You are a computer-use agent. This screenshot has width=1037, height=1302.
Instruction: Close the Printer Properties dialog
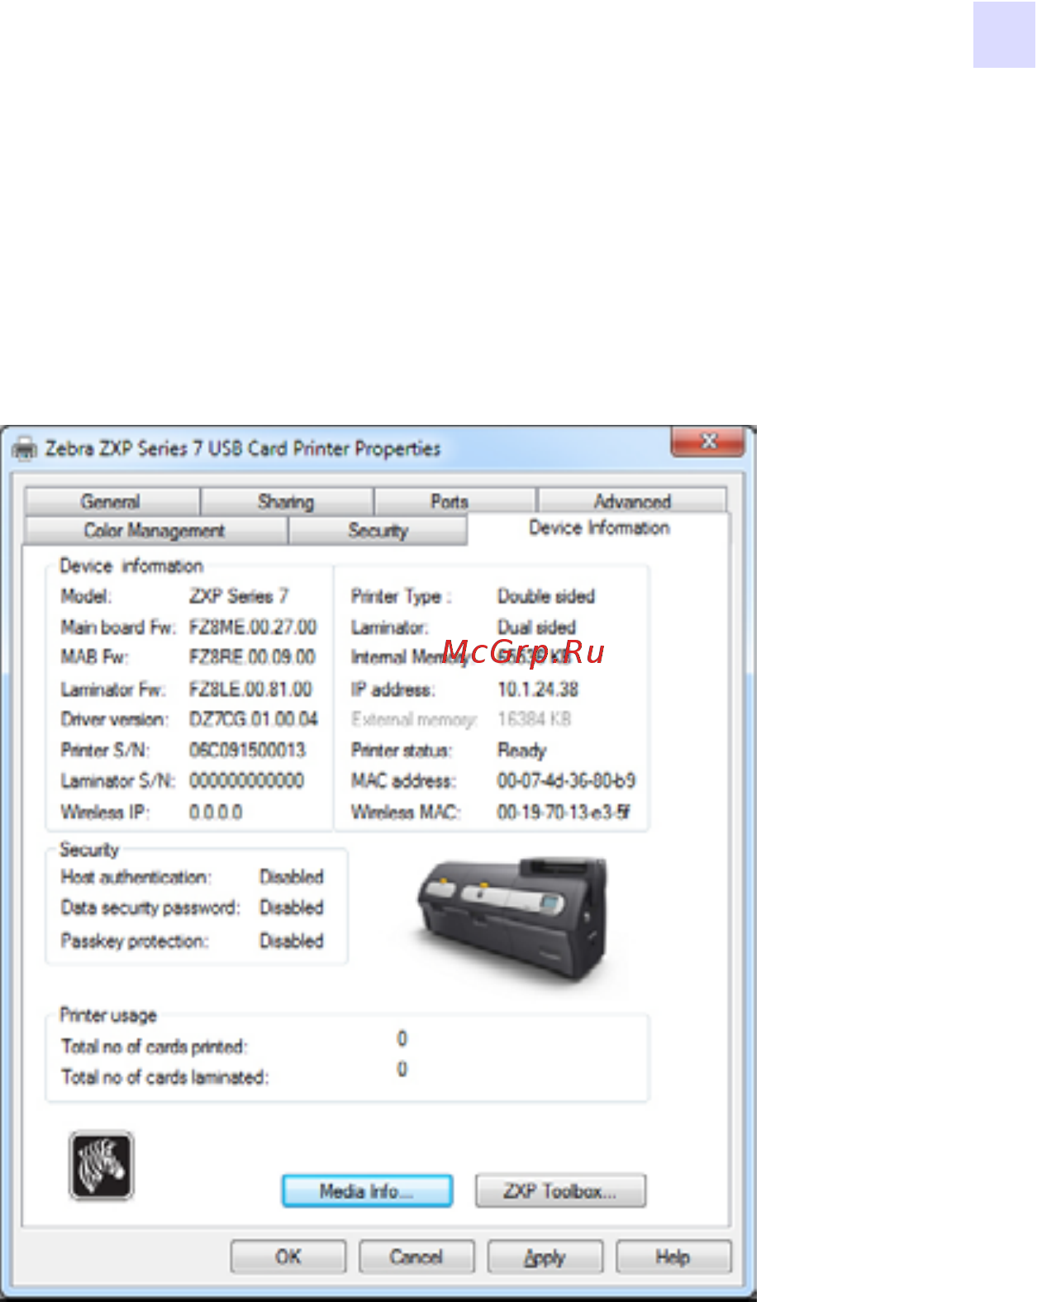(707, 441)
